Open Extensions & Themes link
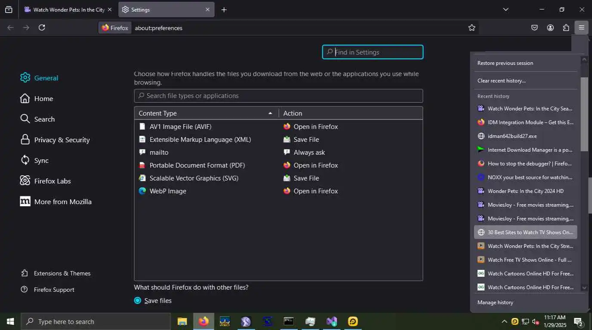The image size is (592, 330). (56, 273)
